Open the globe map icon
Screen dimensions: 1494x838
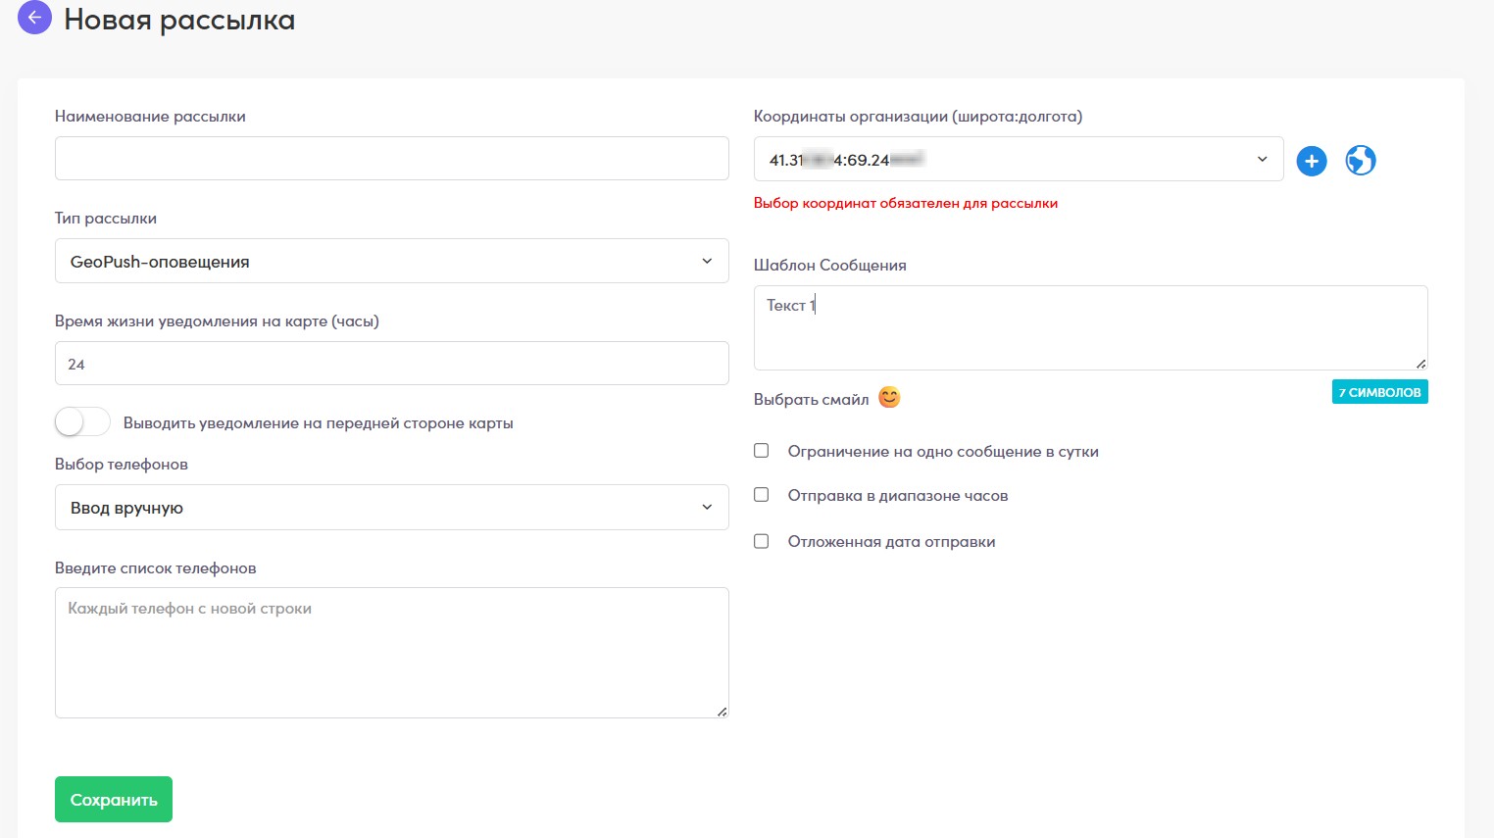[1361, 160]
